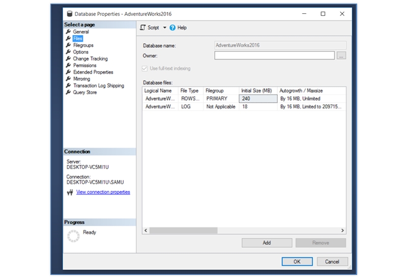Click the logical name in the ROWS row
This screenshot has width=407, height=279.
(x=160, y=99)
